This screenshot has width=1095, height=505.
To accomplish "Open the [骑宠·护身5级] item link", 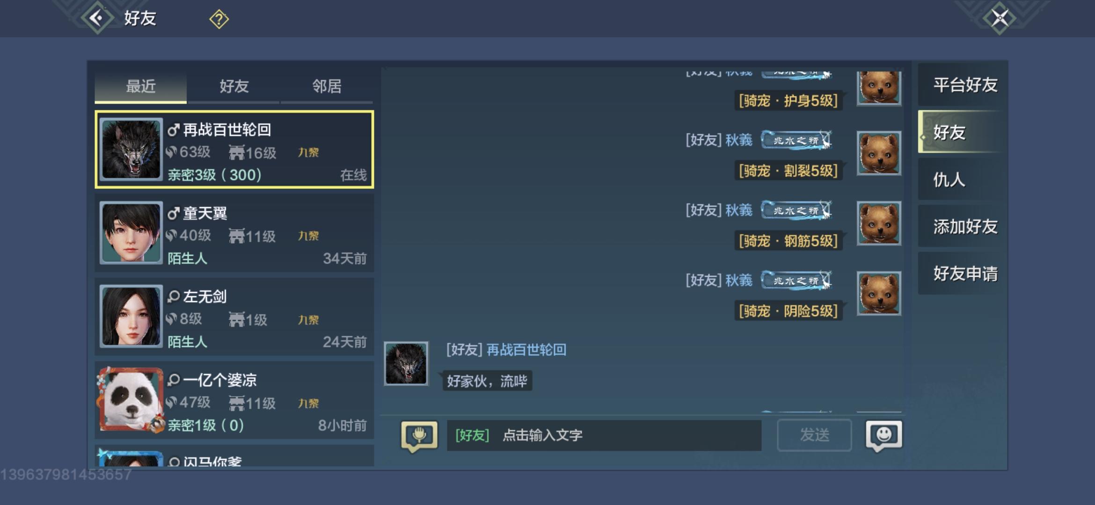I will 788,101.
